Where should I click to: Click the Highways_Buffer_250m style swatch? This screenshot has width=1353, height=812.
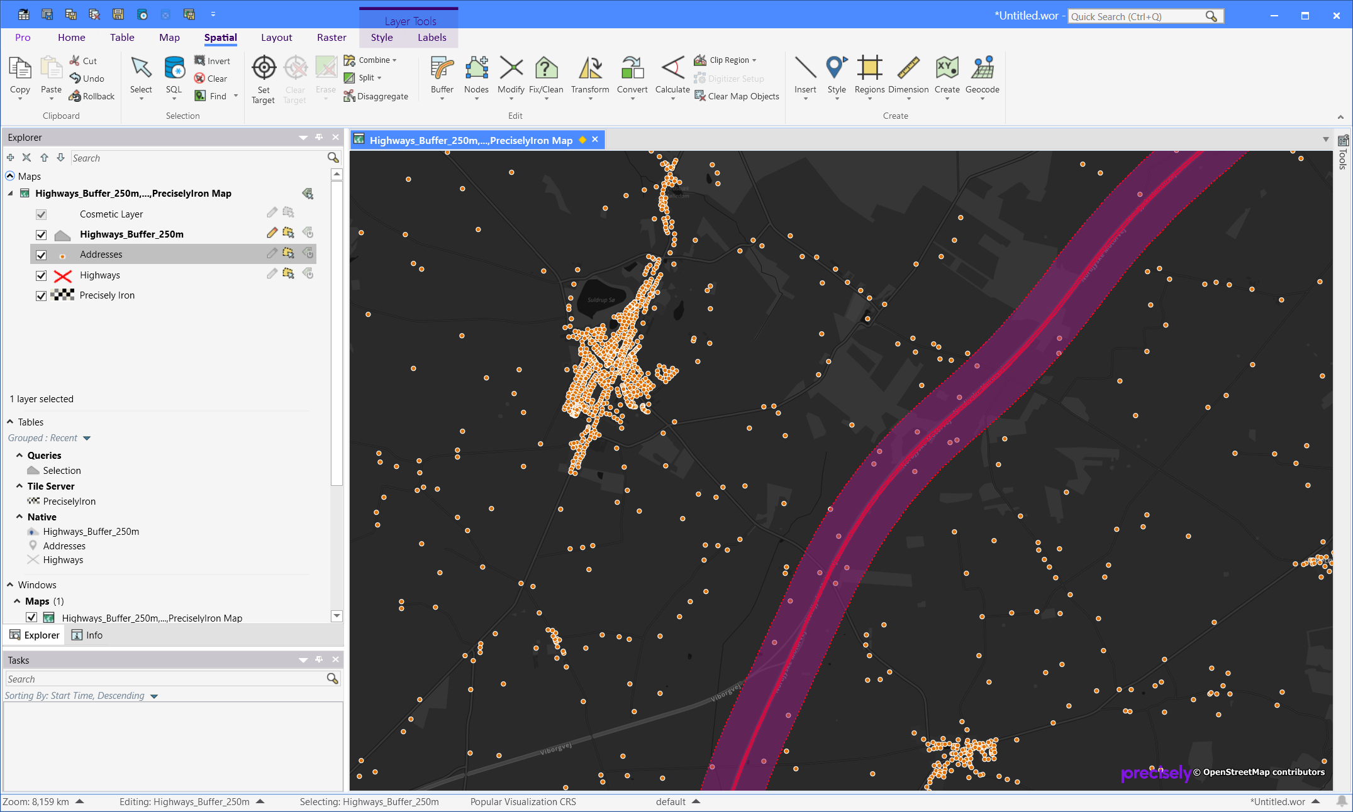(62, 235)
